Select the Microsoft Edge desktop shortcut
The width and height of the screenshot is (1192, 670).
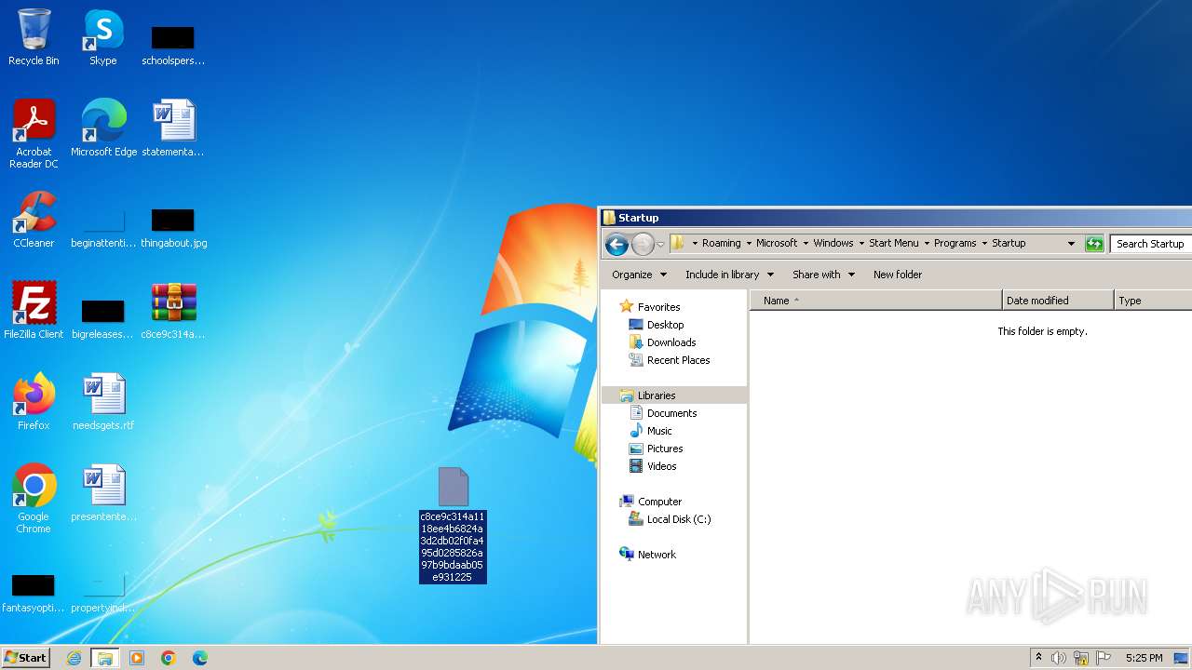pos(103,128)
